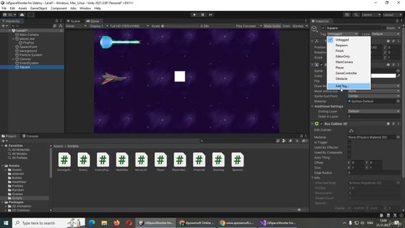405x228 pixels.
Task: Enable the Is Trigger checkbox
Action: [x=349, y=142]
